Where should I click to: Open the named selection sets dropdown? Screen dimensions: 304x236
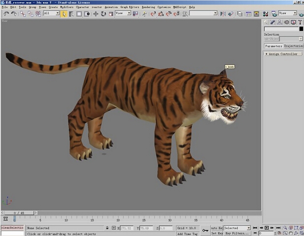203,13
